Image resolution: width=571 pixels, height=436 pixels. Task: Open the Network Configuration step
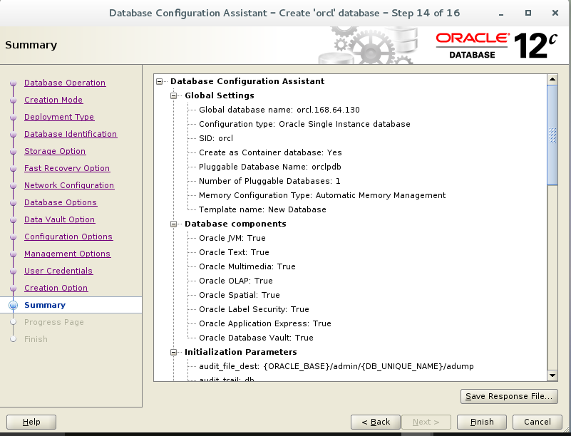[70, 185]
